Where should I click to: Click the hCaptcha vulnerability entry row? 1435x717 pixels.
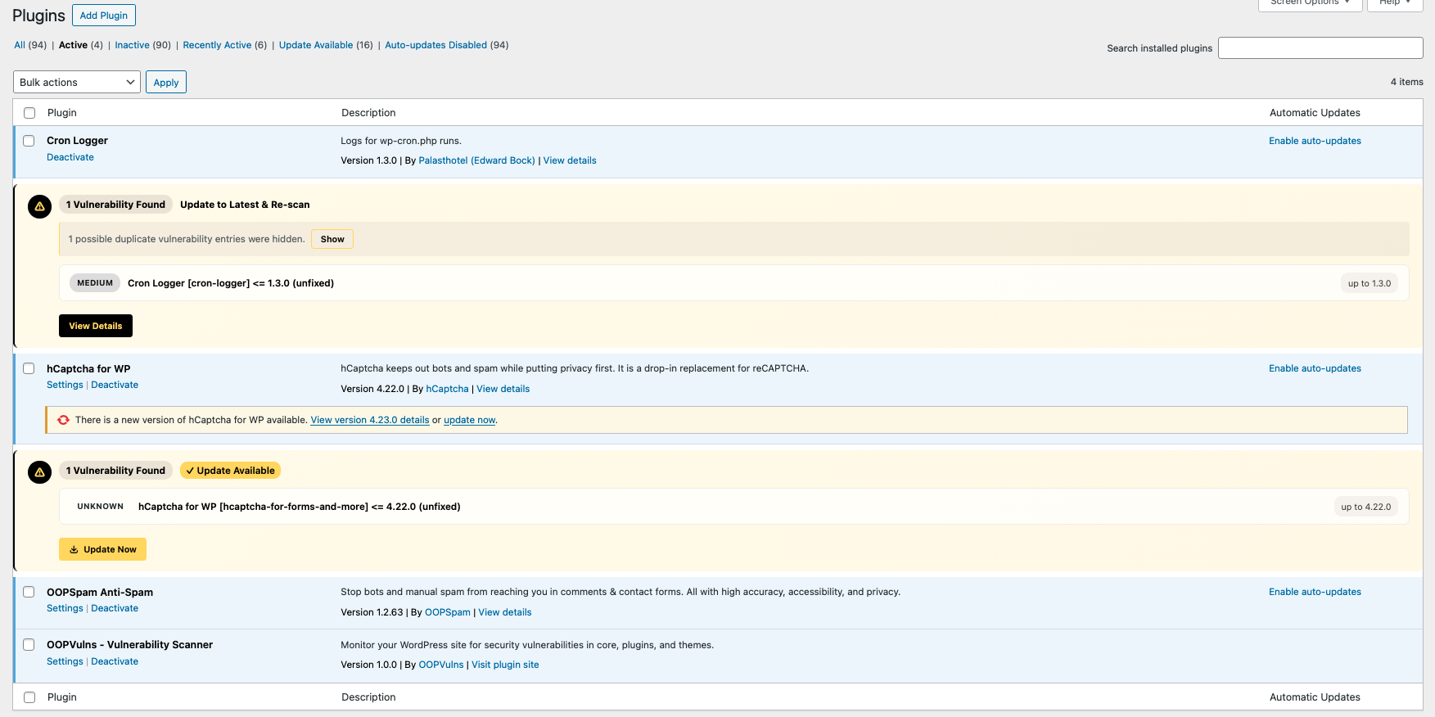[x=734, y=507]
